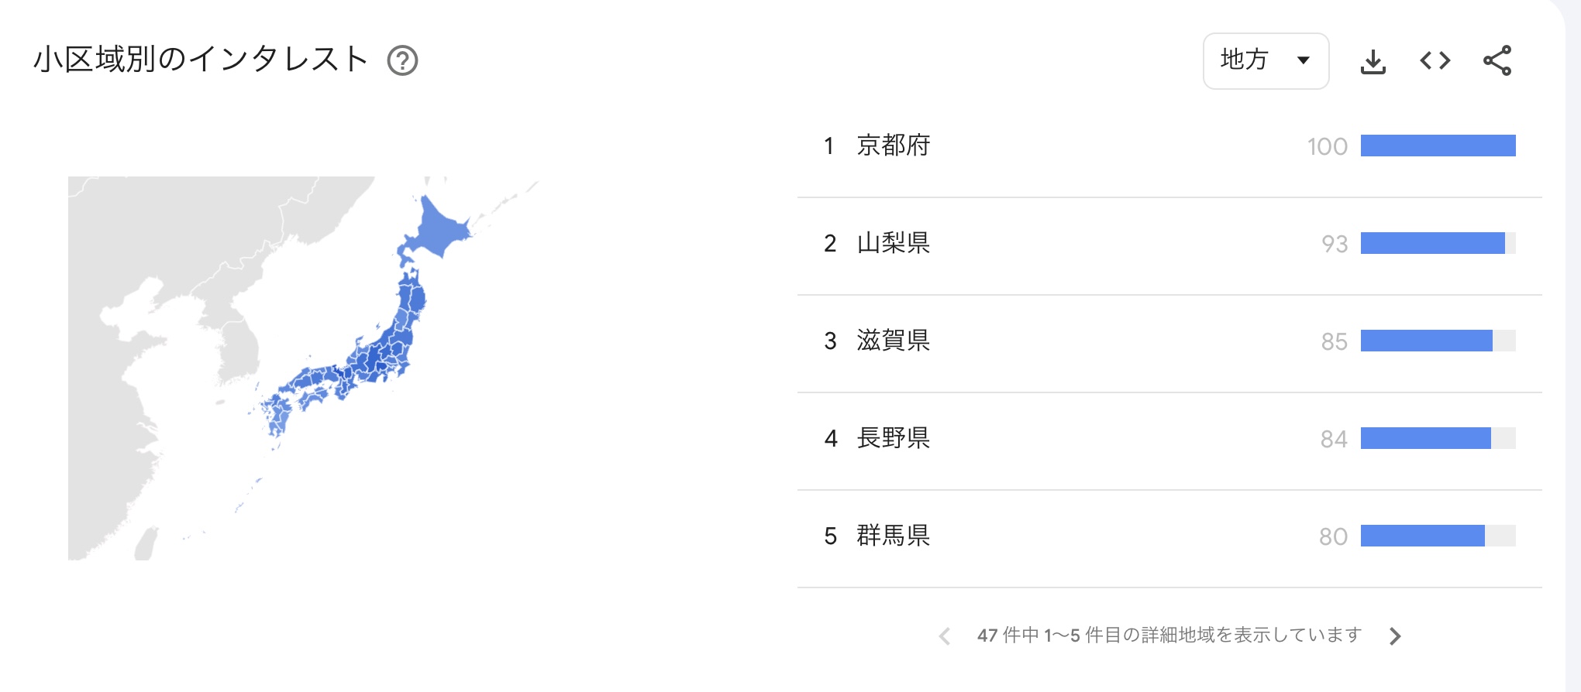Open the embed code icon

pos(1435,60)
